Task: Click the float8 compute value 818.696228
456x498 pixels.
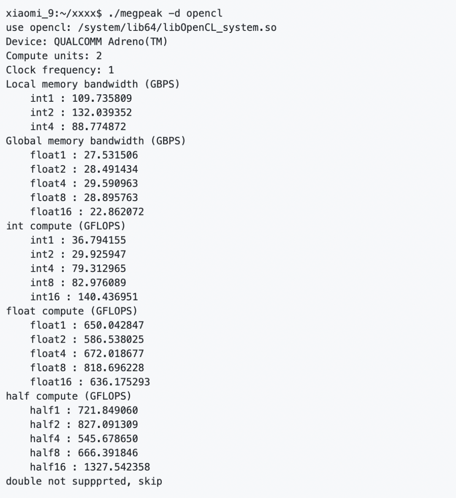Action: 114,368
